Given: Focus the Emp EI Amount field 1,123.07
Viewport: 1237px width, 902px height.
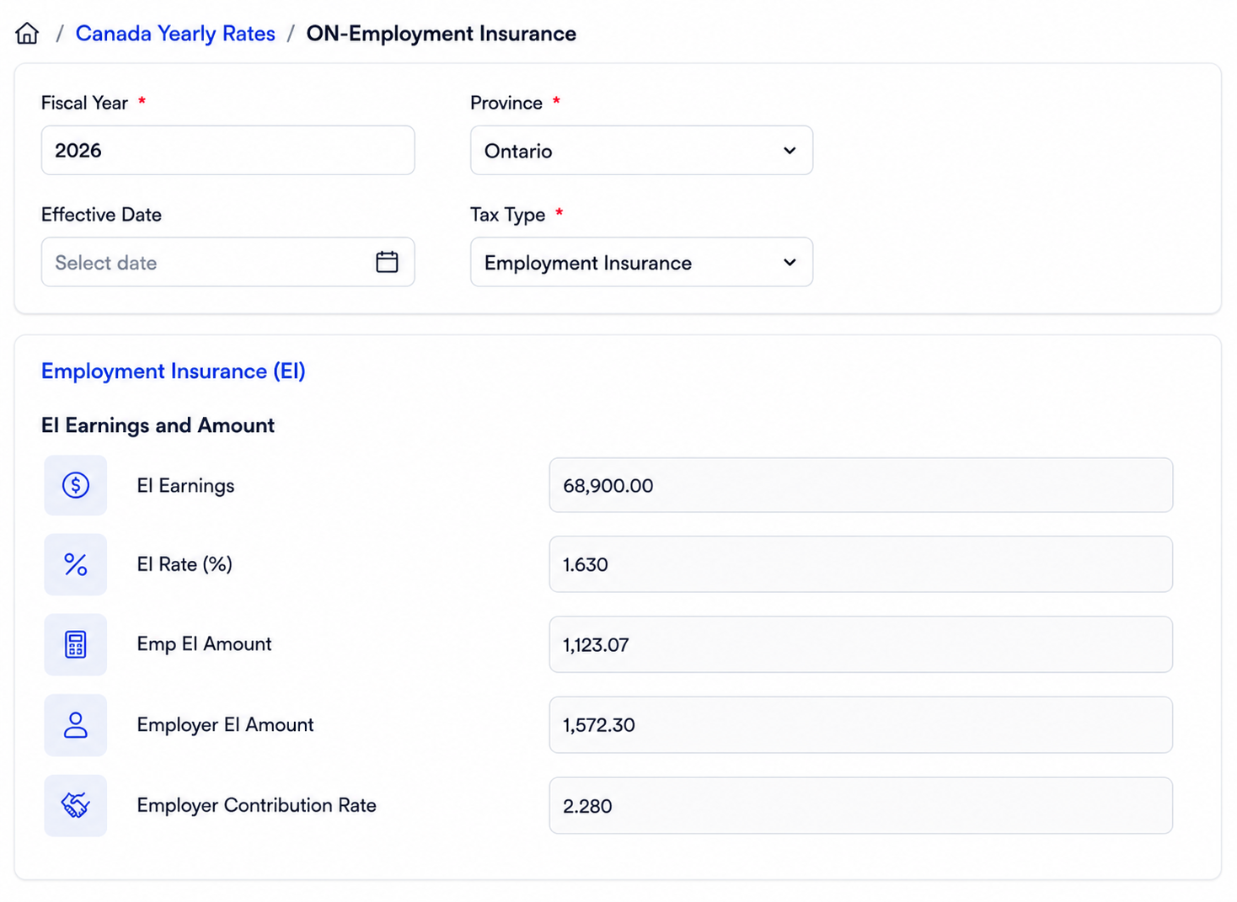Looking at the screenshot, I should click(860, 644).
